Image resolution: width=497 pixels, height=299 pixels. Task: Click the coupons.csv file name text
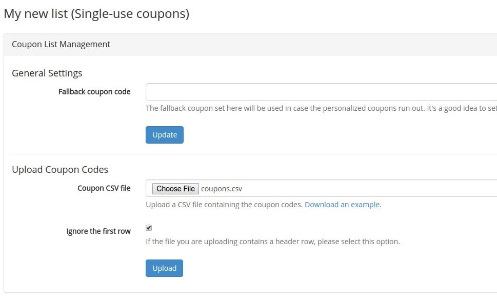(222, 189)
